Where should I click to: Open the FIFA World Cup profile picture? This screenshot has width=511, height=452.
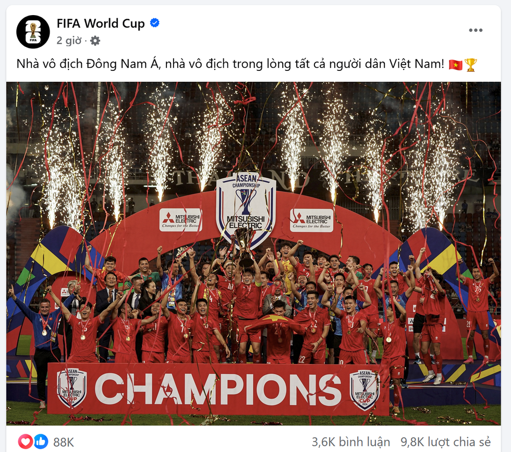tap(33, 32)
